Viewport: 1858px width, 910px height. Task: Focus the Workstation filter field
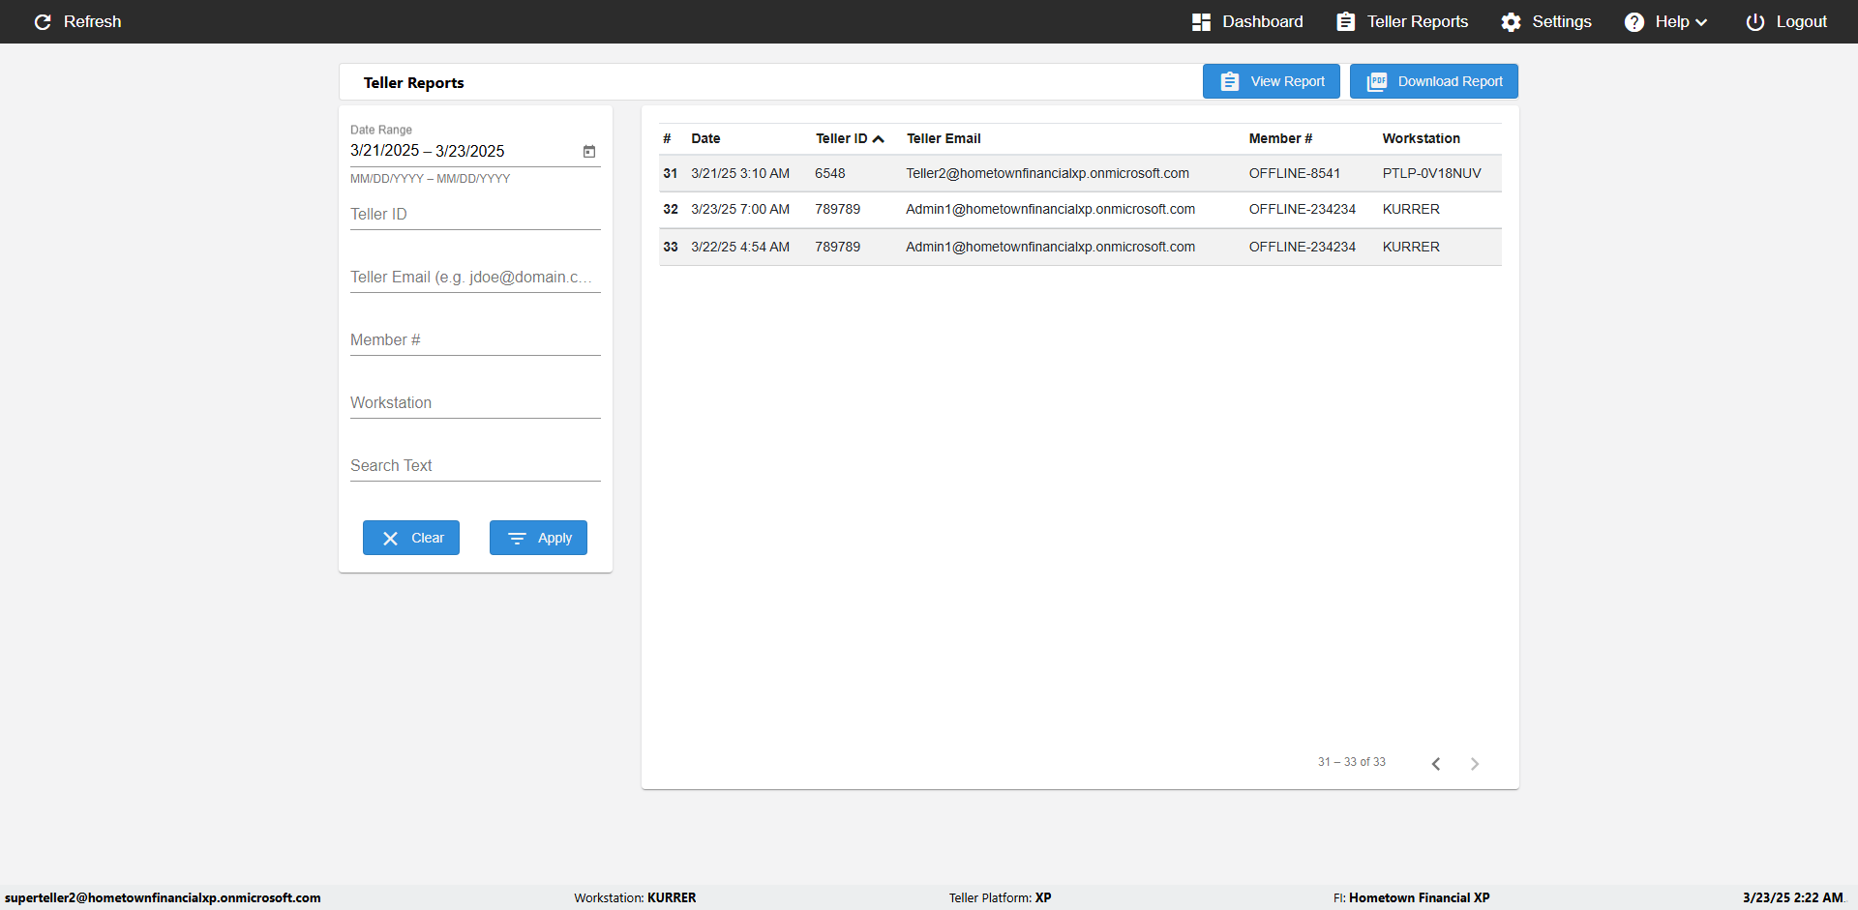coord(475,402)
